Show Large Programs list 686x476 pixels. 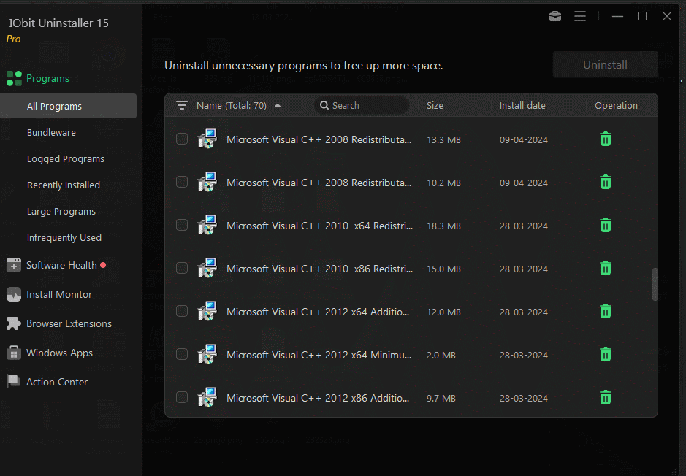tap(61, 211)
